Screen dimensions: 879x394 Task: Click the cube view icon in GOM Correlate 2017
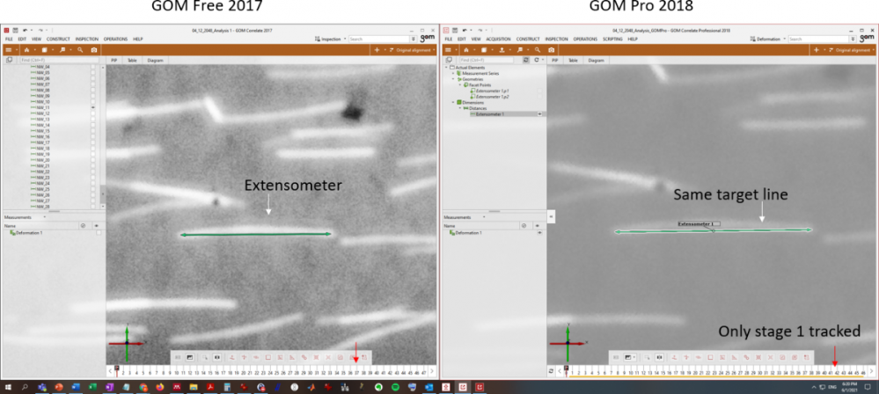pos(44,50)
